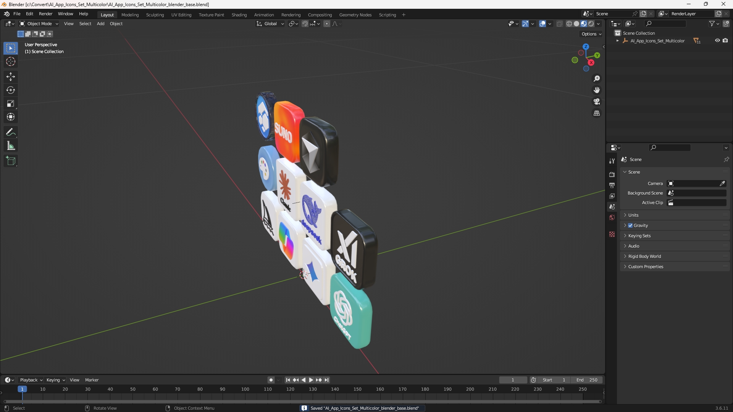This screenshot has width=733, height=412.
Task: Click the Blender logo menu icon
Action: tap(6, 14)
